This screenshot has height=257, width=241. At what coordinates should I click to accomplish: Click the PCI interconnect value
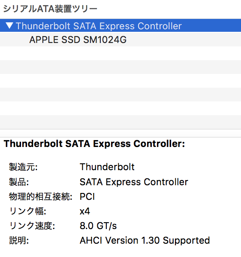click(x=87, y=196)
